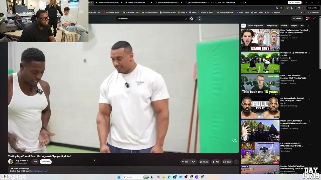Screen dimensions: 321x180
Task: Open more actions menu beside the Save button
Action: coord(236,162)
